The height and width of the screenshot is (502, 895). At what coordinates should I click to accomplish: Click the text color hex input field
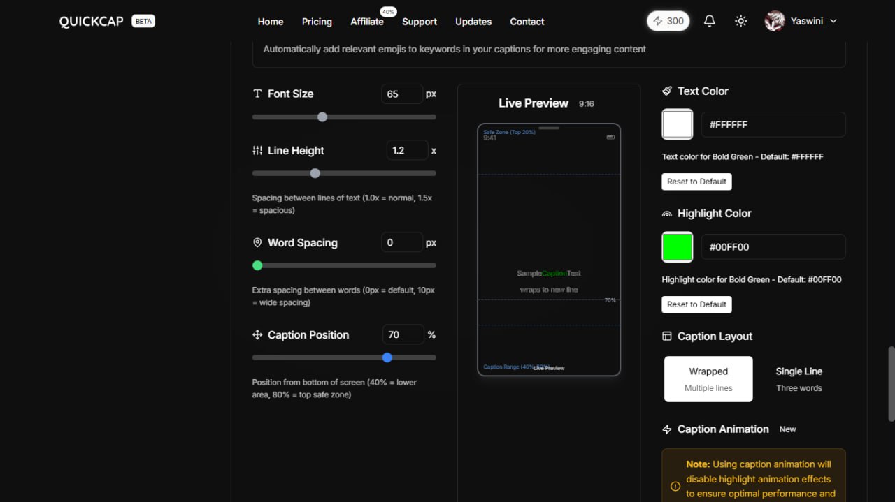tap(773, 125)
